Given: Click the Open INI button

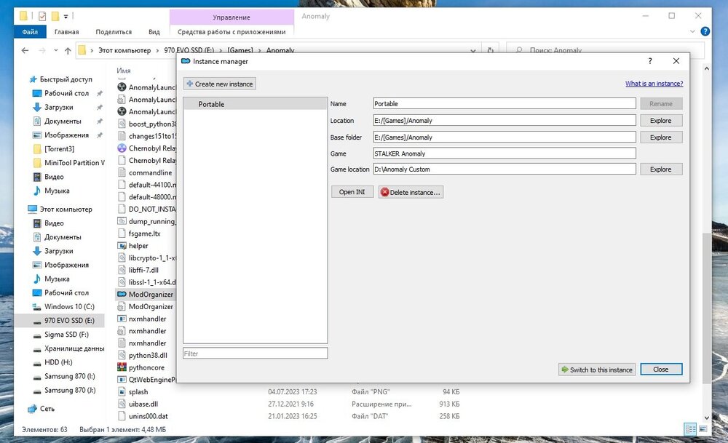Looking at the screenshot, I should (x=352, y=192).
